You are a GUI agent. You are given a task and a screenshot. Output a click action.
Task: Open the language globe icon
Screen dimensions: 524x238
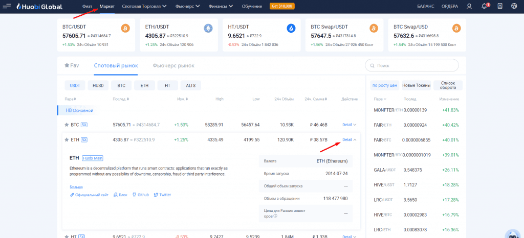tap(514, 6)
